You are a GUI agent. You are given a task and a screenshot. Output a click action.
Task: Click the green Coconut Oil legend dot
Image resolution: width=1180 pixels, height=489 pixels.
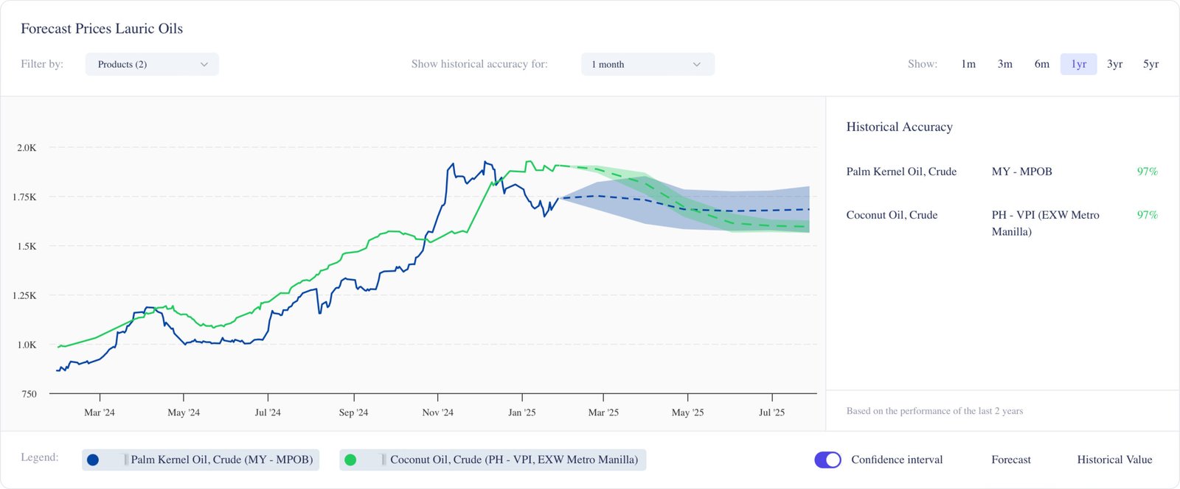[350, 460]
